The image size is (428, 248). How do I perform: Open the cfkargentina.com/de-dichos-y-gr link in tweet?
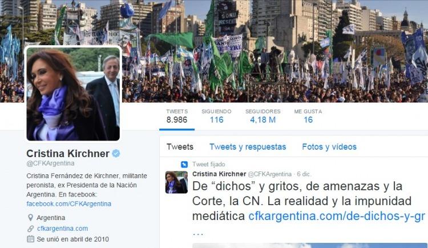pos(337,216)
